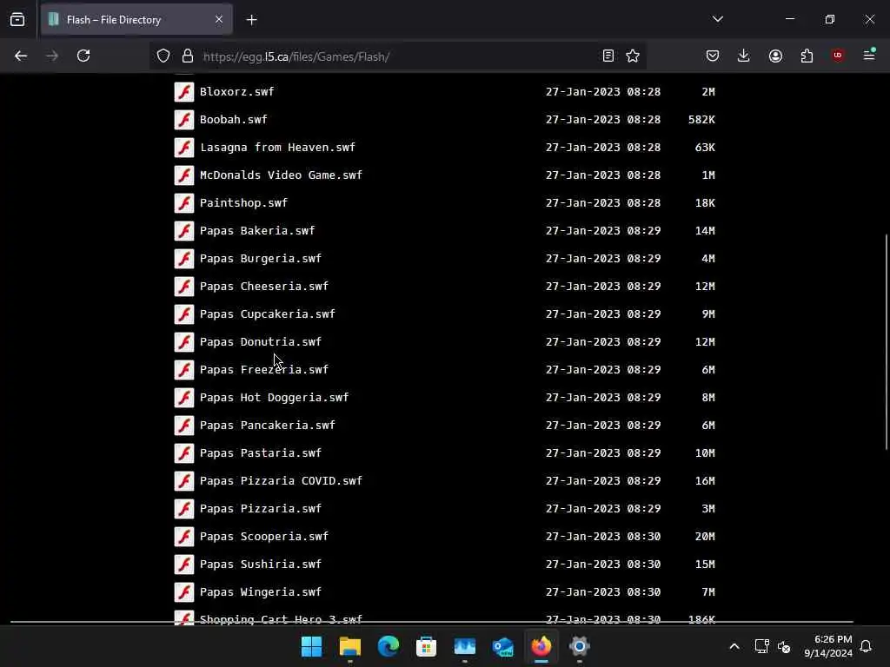The image size is (890, 667).
Task: Click the Flash icon beside Papas Cupcakeria.swf
Action: coord(184,314)
